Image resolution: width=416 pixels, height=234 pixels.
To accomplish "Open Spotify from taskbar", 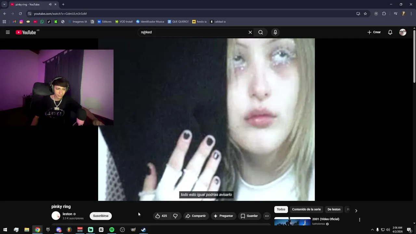I will [111, 230].
